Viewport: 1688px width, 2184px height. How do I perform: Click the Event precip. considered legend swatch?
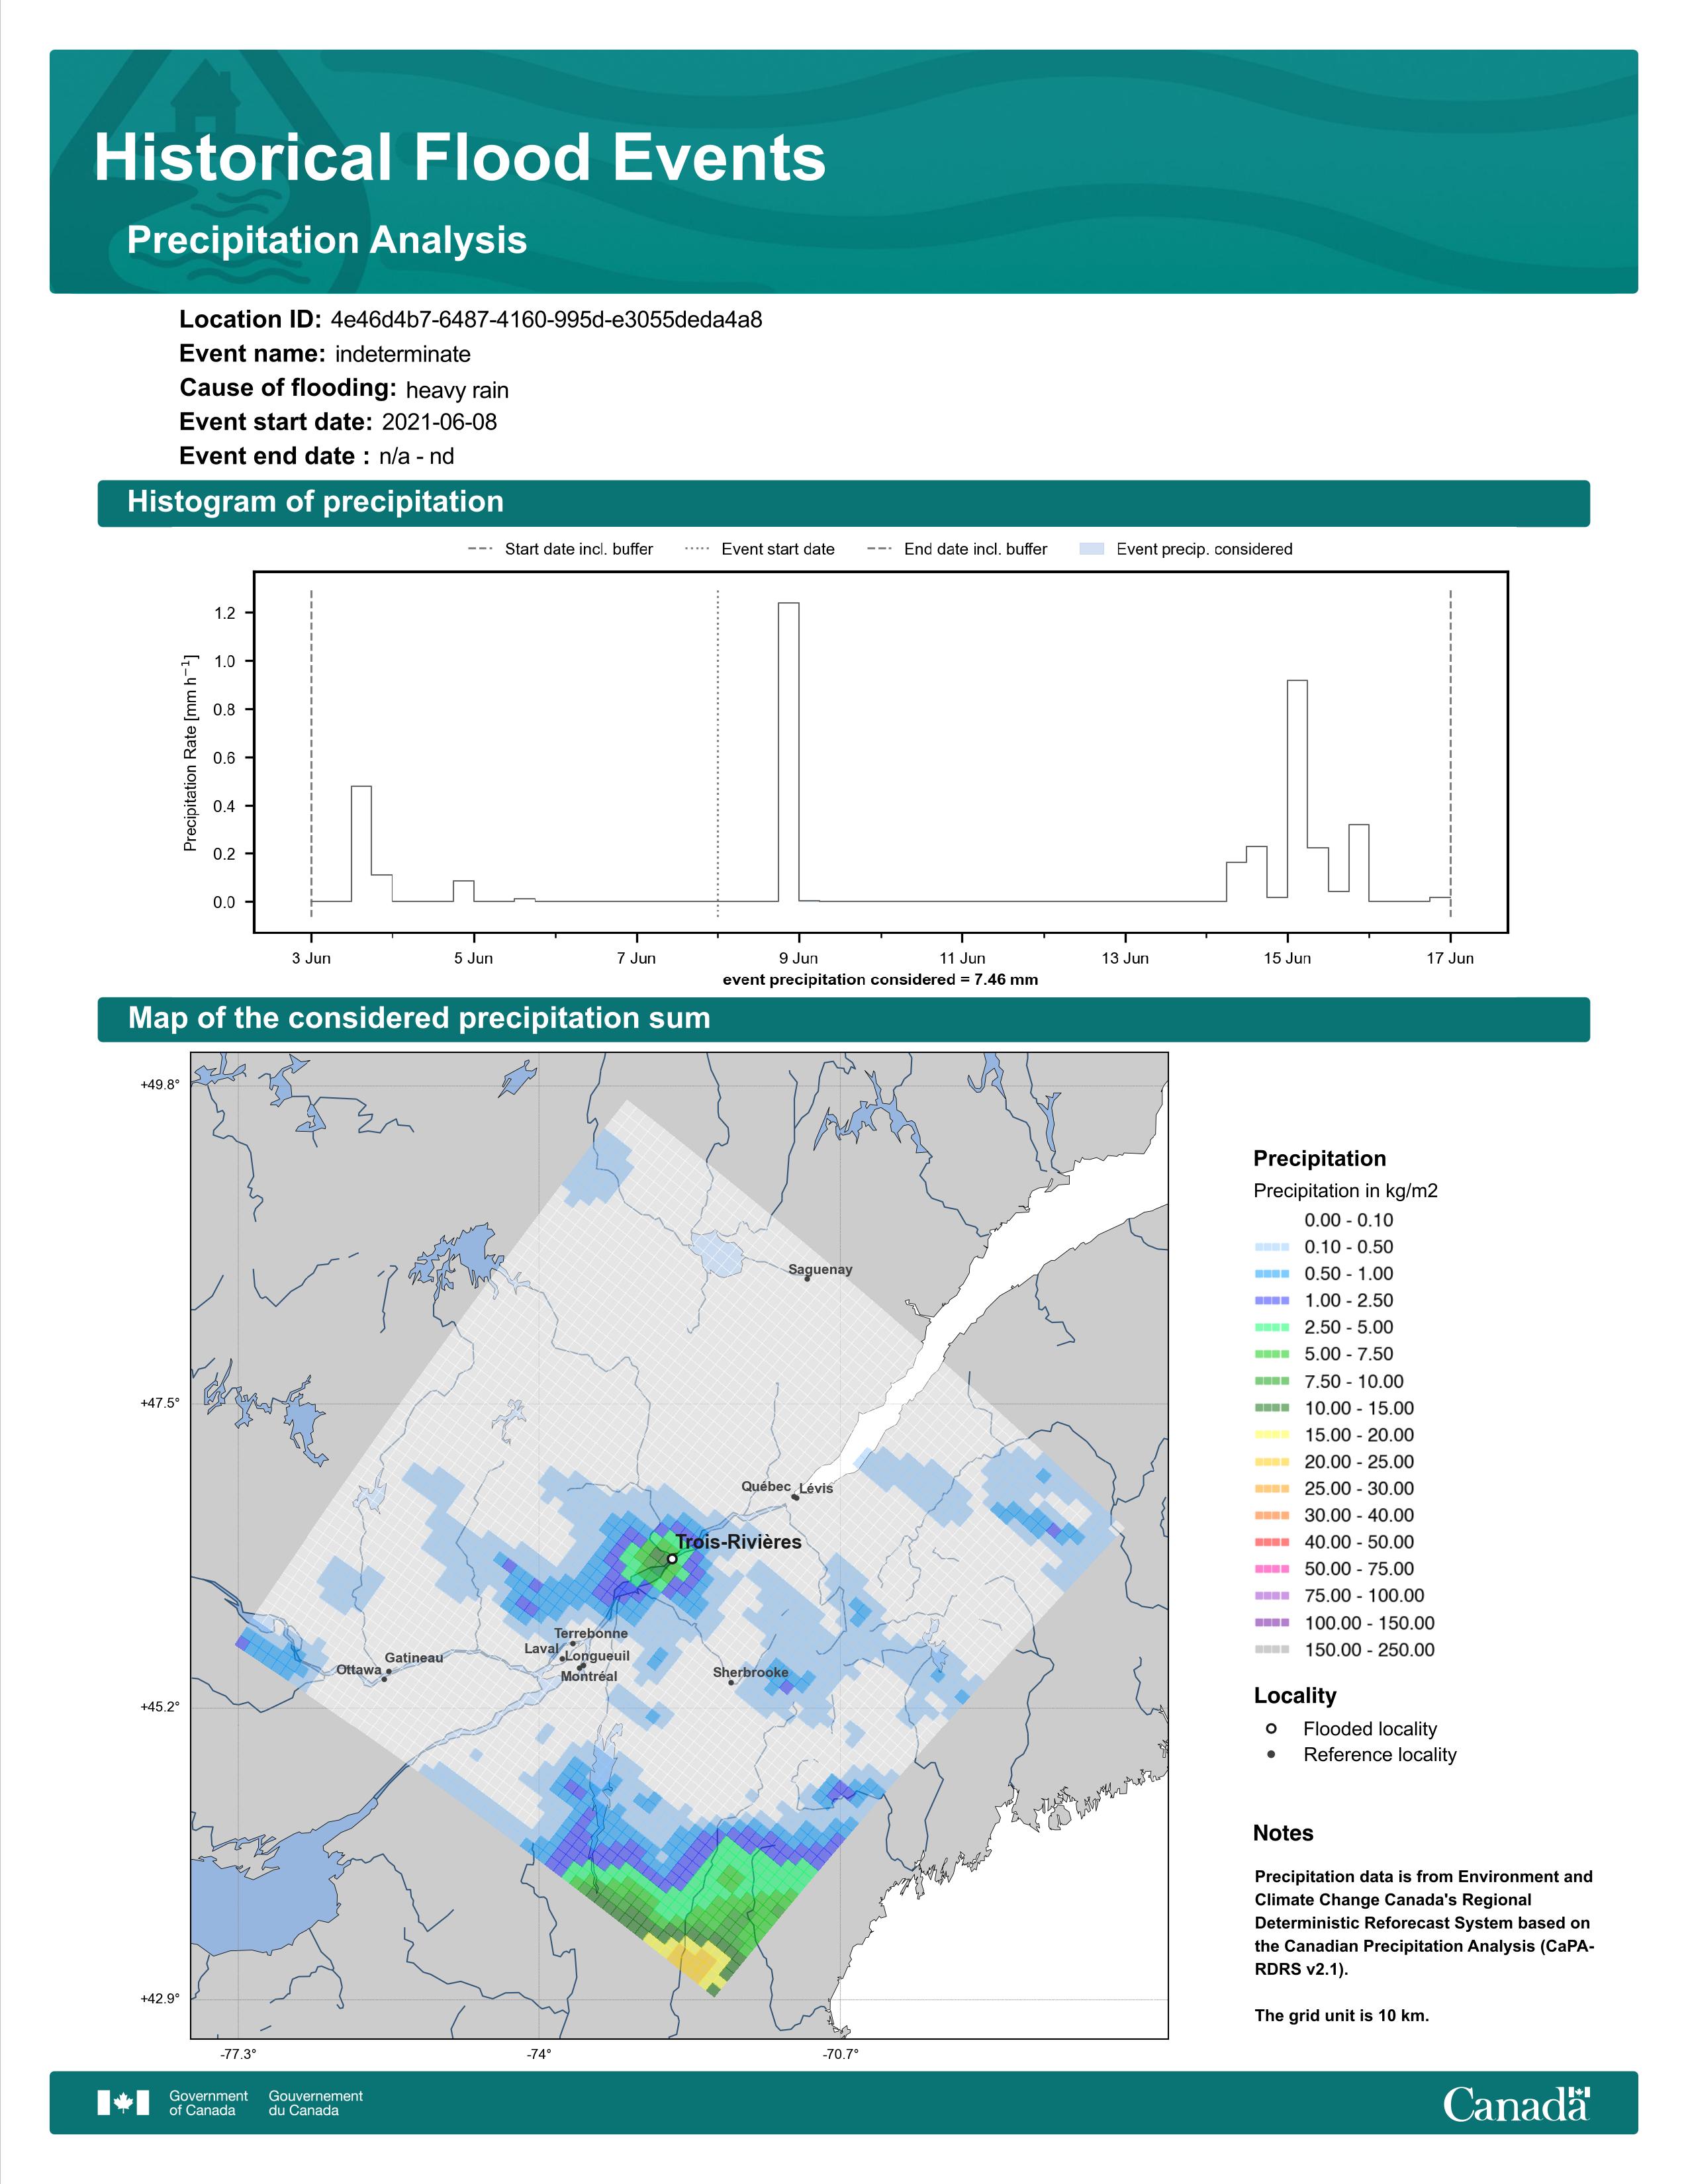[x=1092, y=549]
